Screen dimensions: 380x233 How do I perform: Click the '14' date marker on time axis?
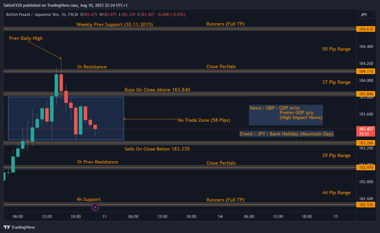click(x=220, y=217)
